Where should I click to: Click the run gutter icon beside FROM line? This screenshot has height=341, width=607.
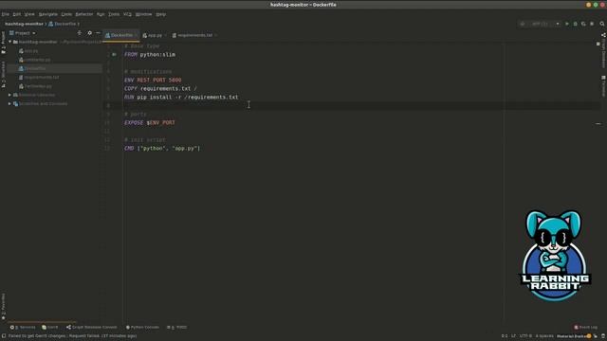click(114, 55)
